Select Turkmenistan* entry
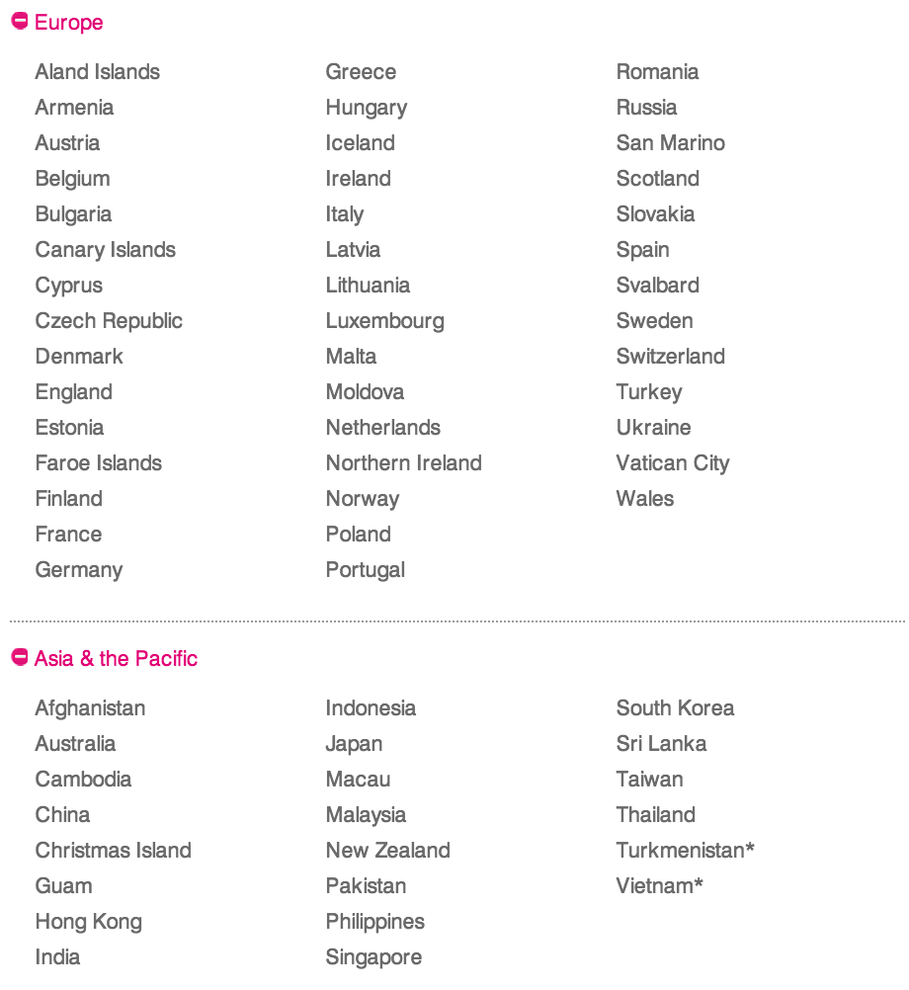 coord(686,851)
